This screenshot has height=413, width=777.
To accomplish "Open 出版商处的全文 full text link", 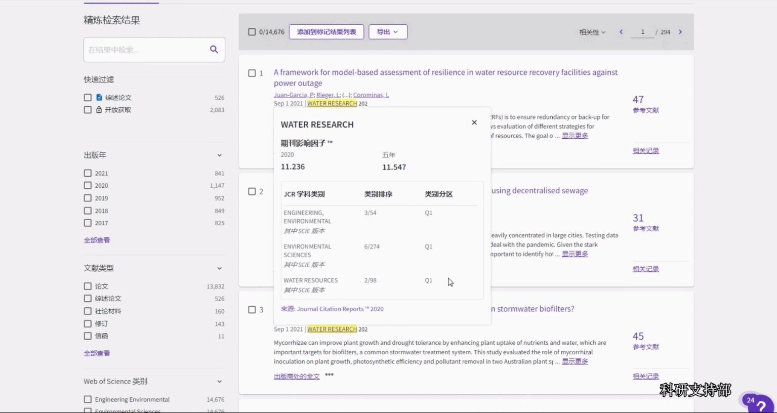I will point(297,377).
